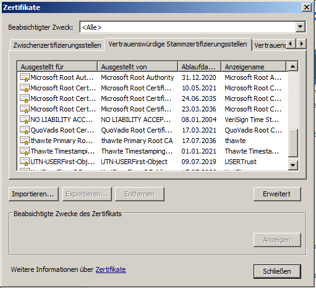Click display name 'thawte'
The height and width of the screenshot is (288, 316).
point(235,141)
